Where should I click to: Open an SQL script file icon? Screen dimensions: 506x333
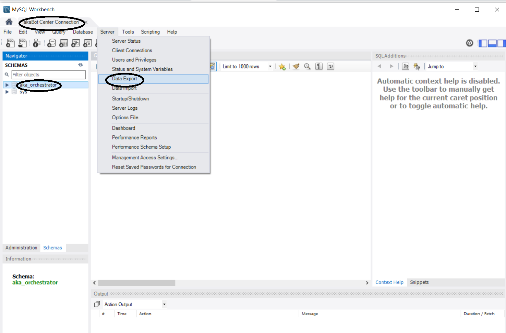(22, 43)
